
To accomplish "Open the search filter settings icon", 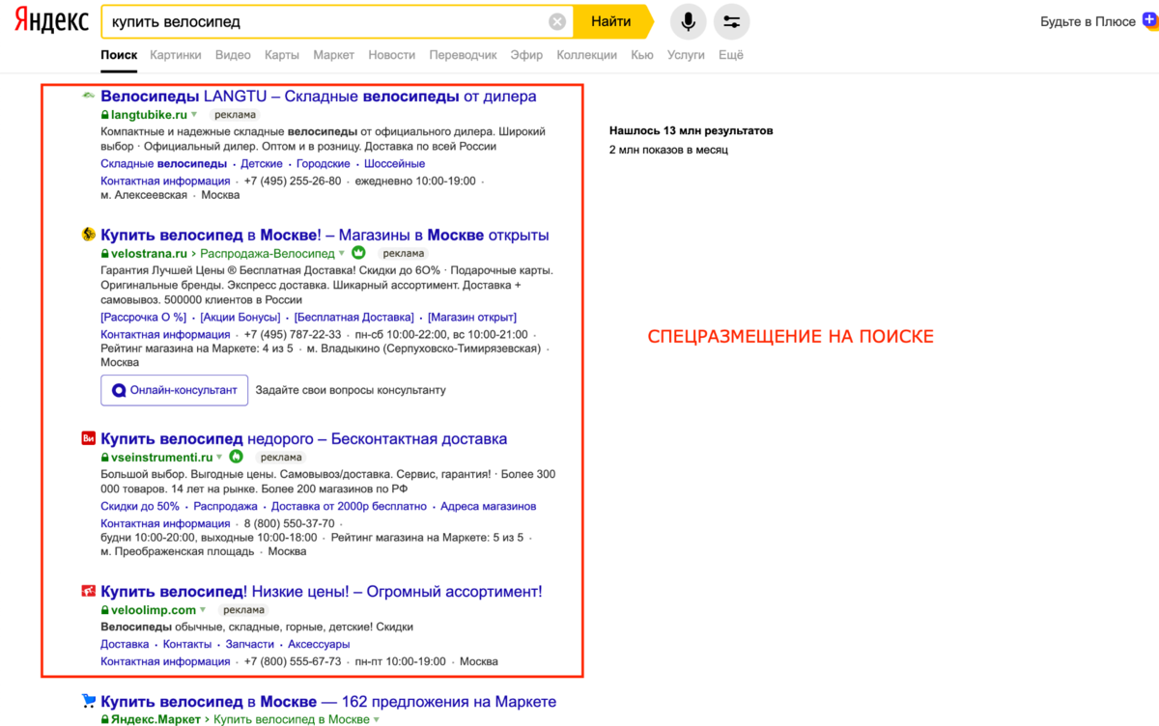I will (731, 22).
